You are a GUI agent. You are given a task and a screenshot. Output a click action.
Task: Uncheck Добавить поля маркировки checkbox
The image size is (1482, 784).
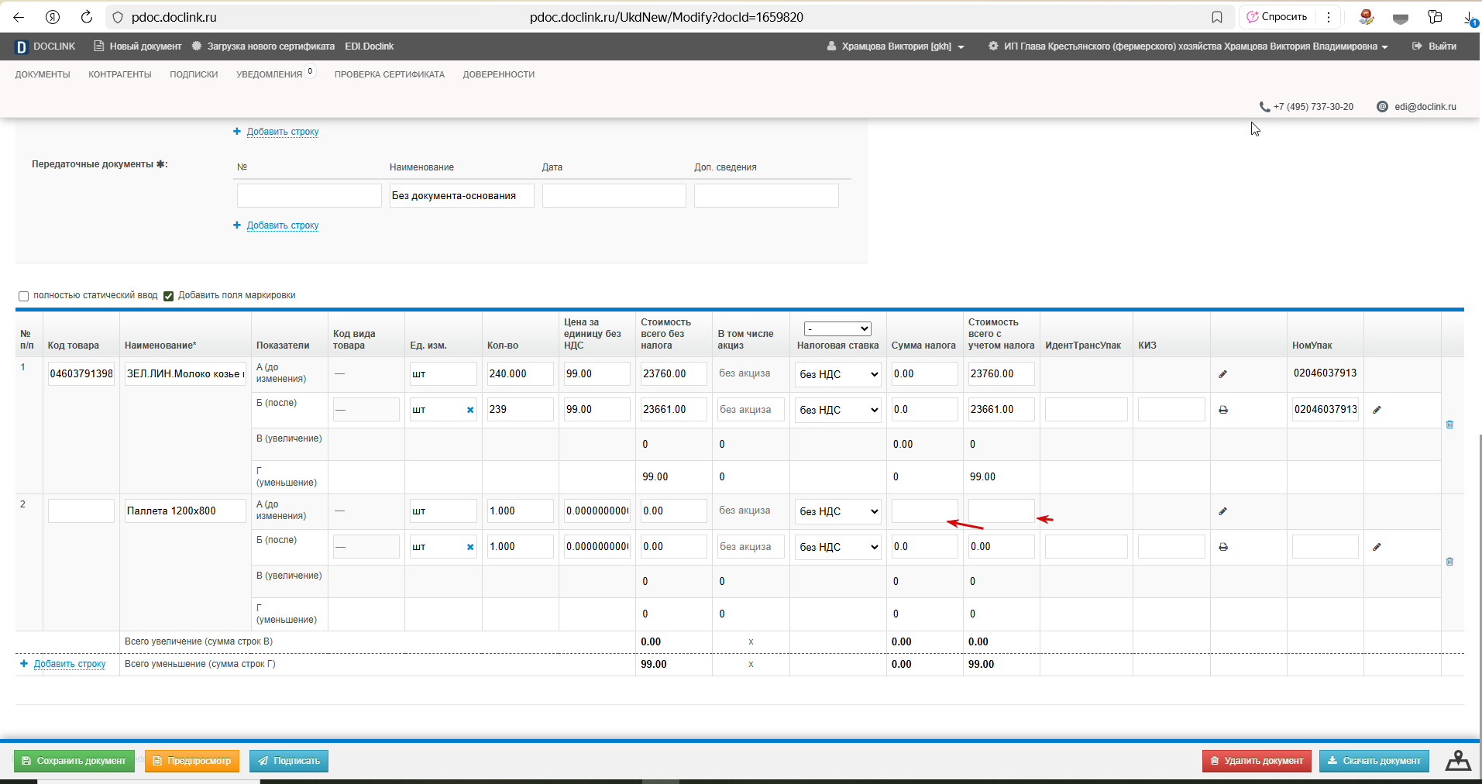pyautogui.click(x=168, y=296)
